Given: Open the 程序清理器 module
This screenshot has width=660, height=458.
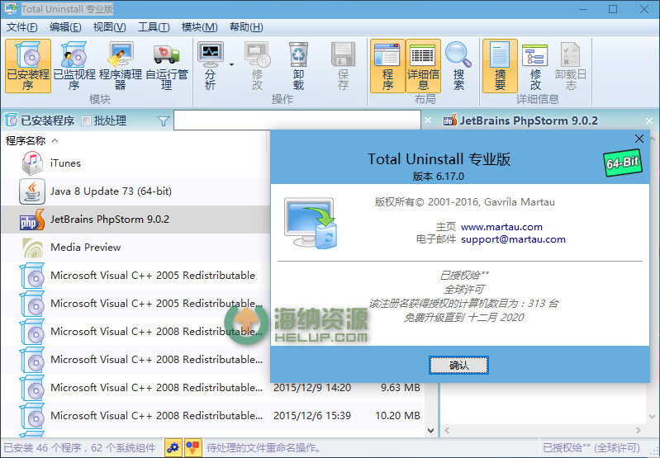Looking at the screenshot, I should (x=121, y=66).
